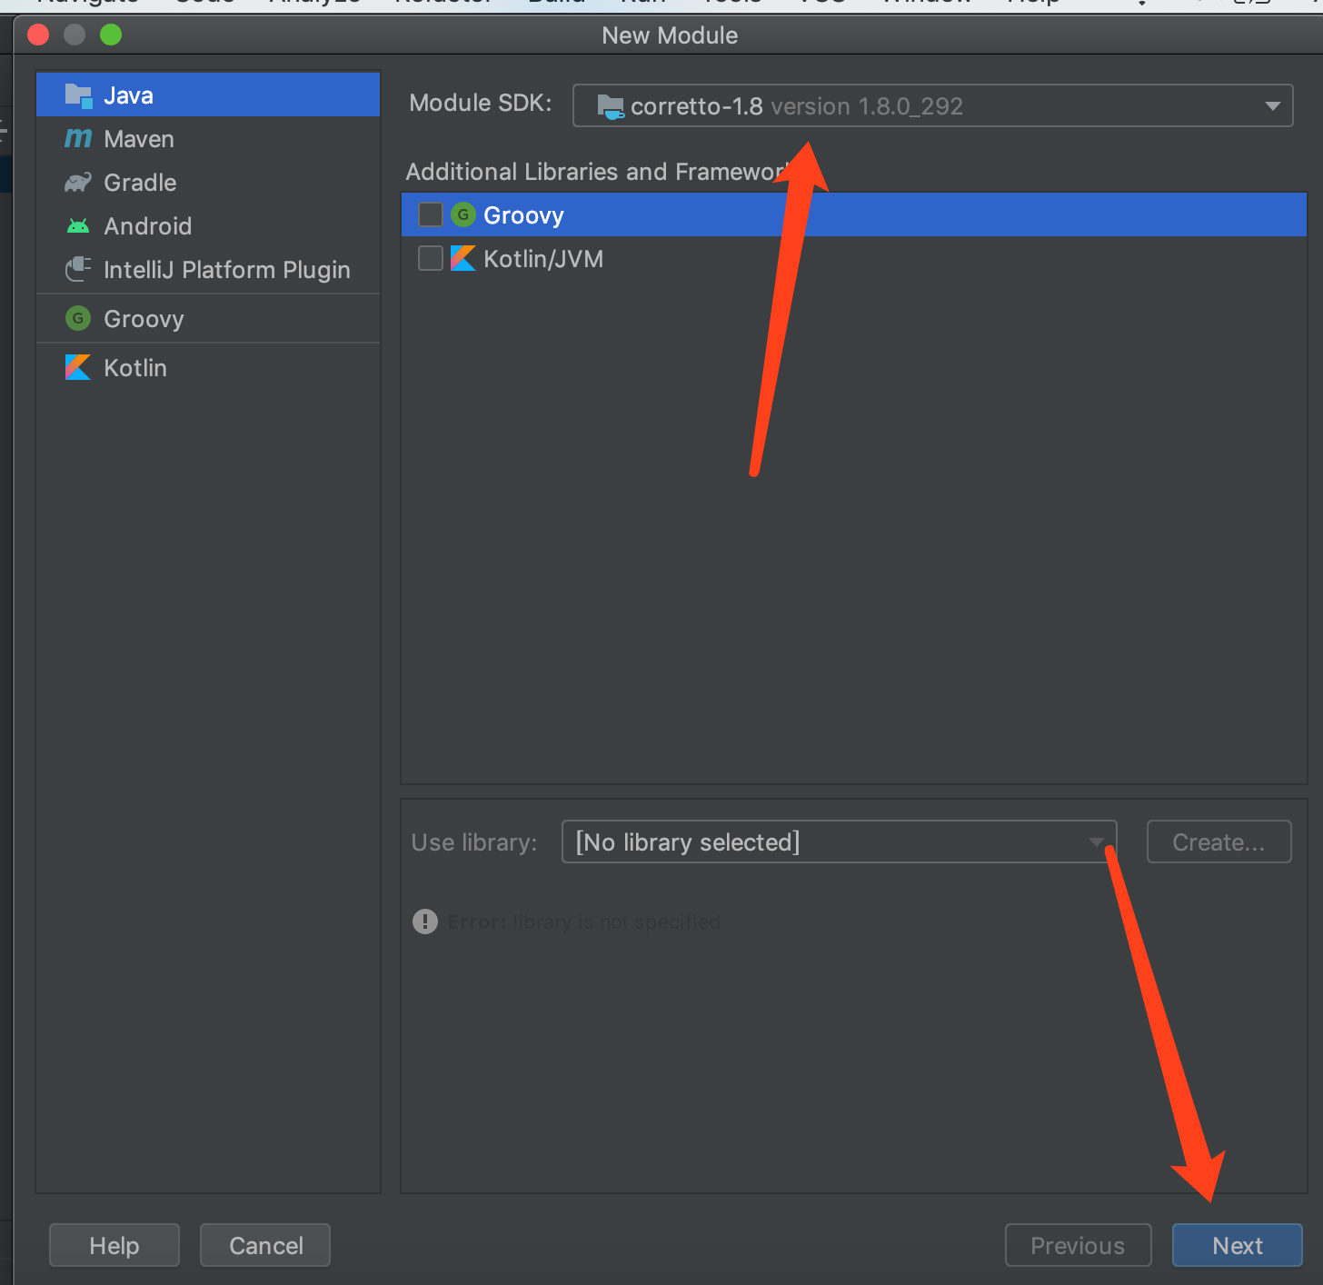
Task: Go back with the Previous button
Action: pos(1078,1246)
